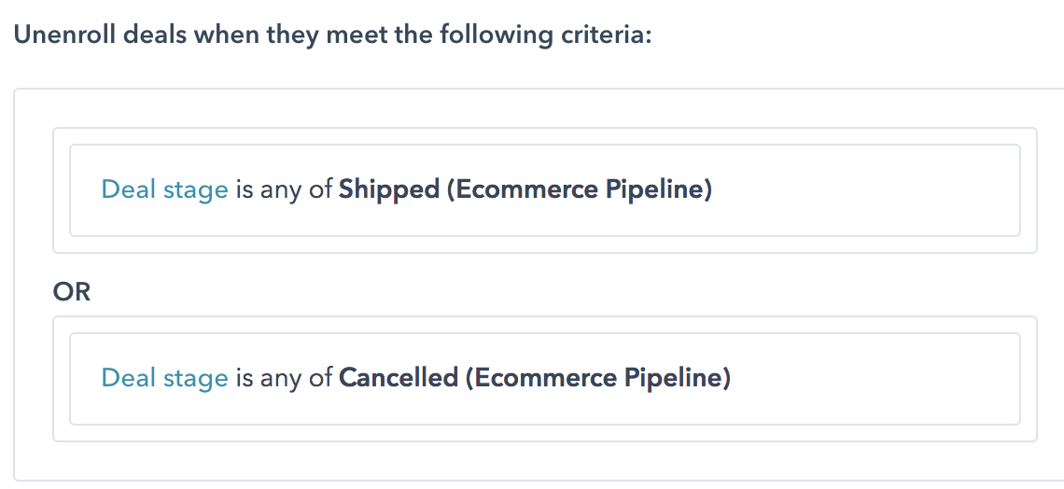Click the Deal stage link in Shipped criterion
1064x489 pixels.
click(x=164, y=189)
